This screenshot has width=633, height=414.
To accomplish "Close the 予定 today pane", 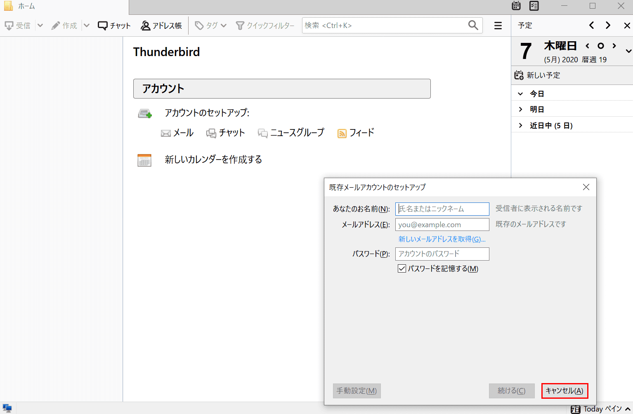I will point(627,26).
